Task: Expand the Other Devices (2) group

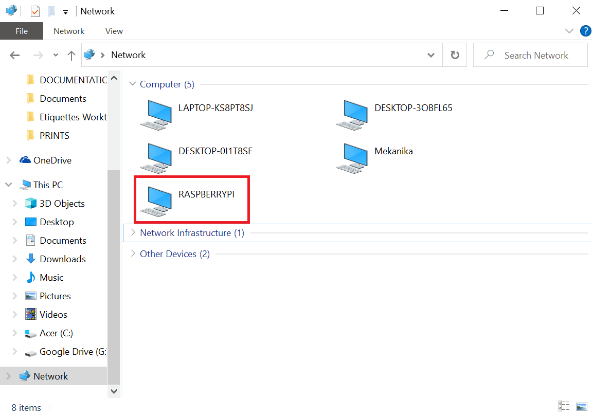Action: tap(133, 254)
